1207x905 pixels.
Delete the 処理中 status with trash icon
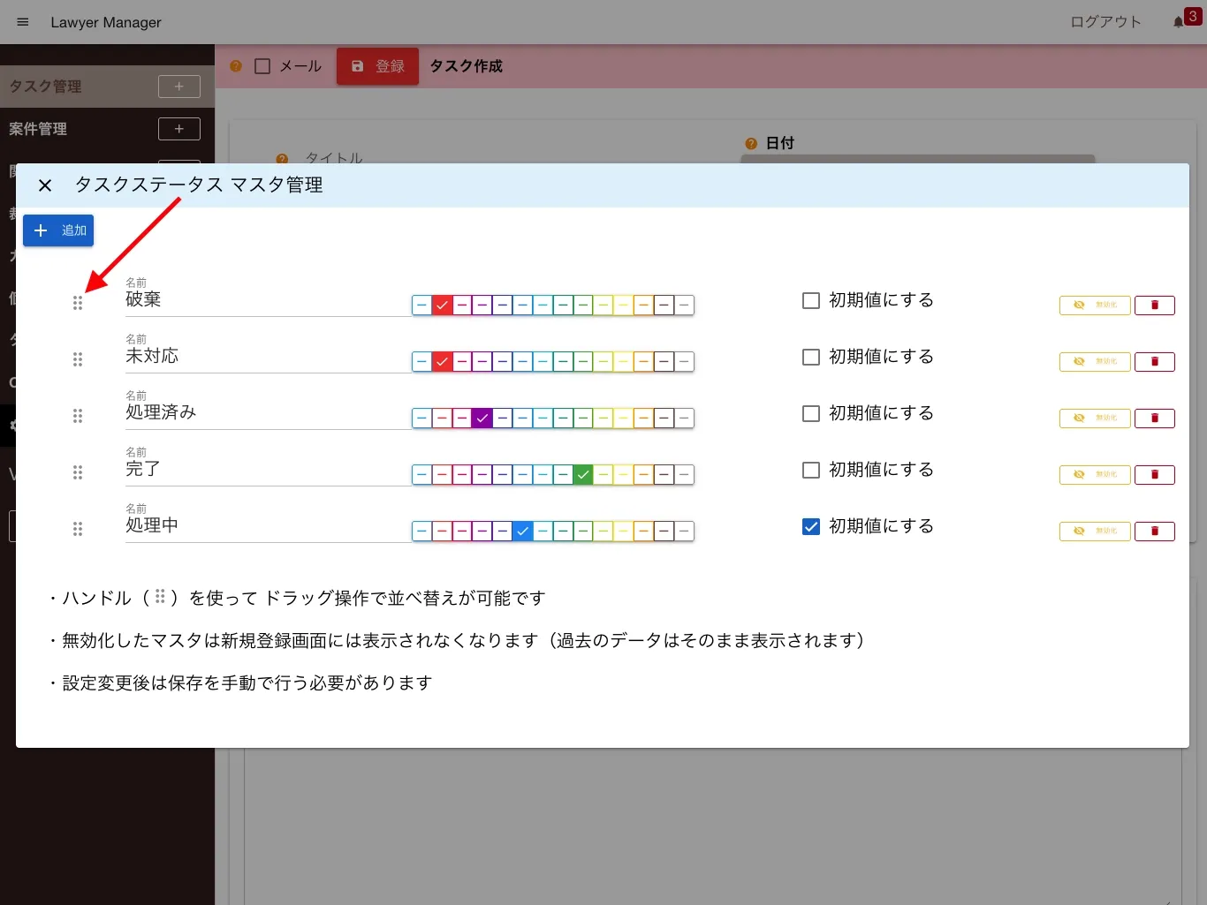pos(1154,531)
